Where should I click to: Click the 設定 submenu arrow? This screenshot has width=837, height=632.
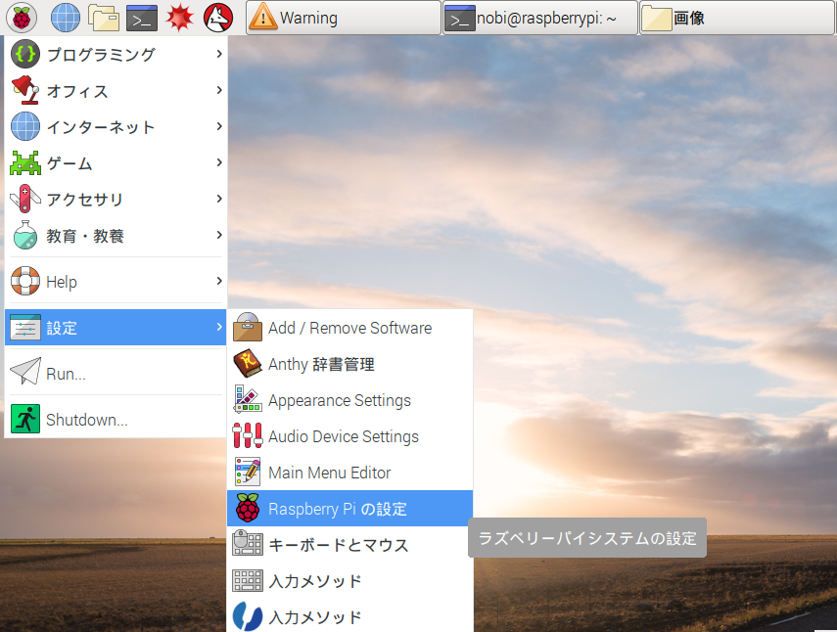pos(219,327)
